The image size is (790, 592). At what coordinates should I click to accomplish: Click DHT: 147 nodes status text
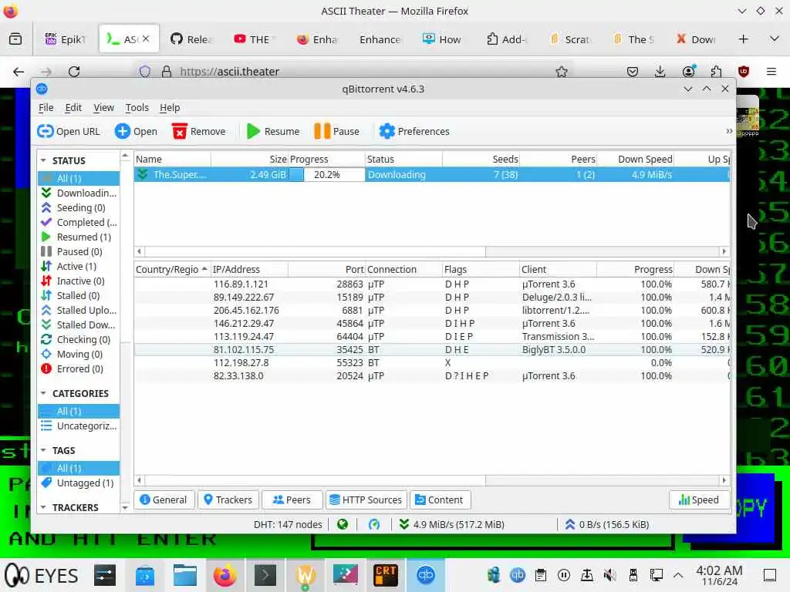coord(288,524)
